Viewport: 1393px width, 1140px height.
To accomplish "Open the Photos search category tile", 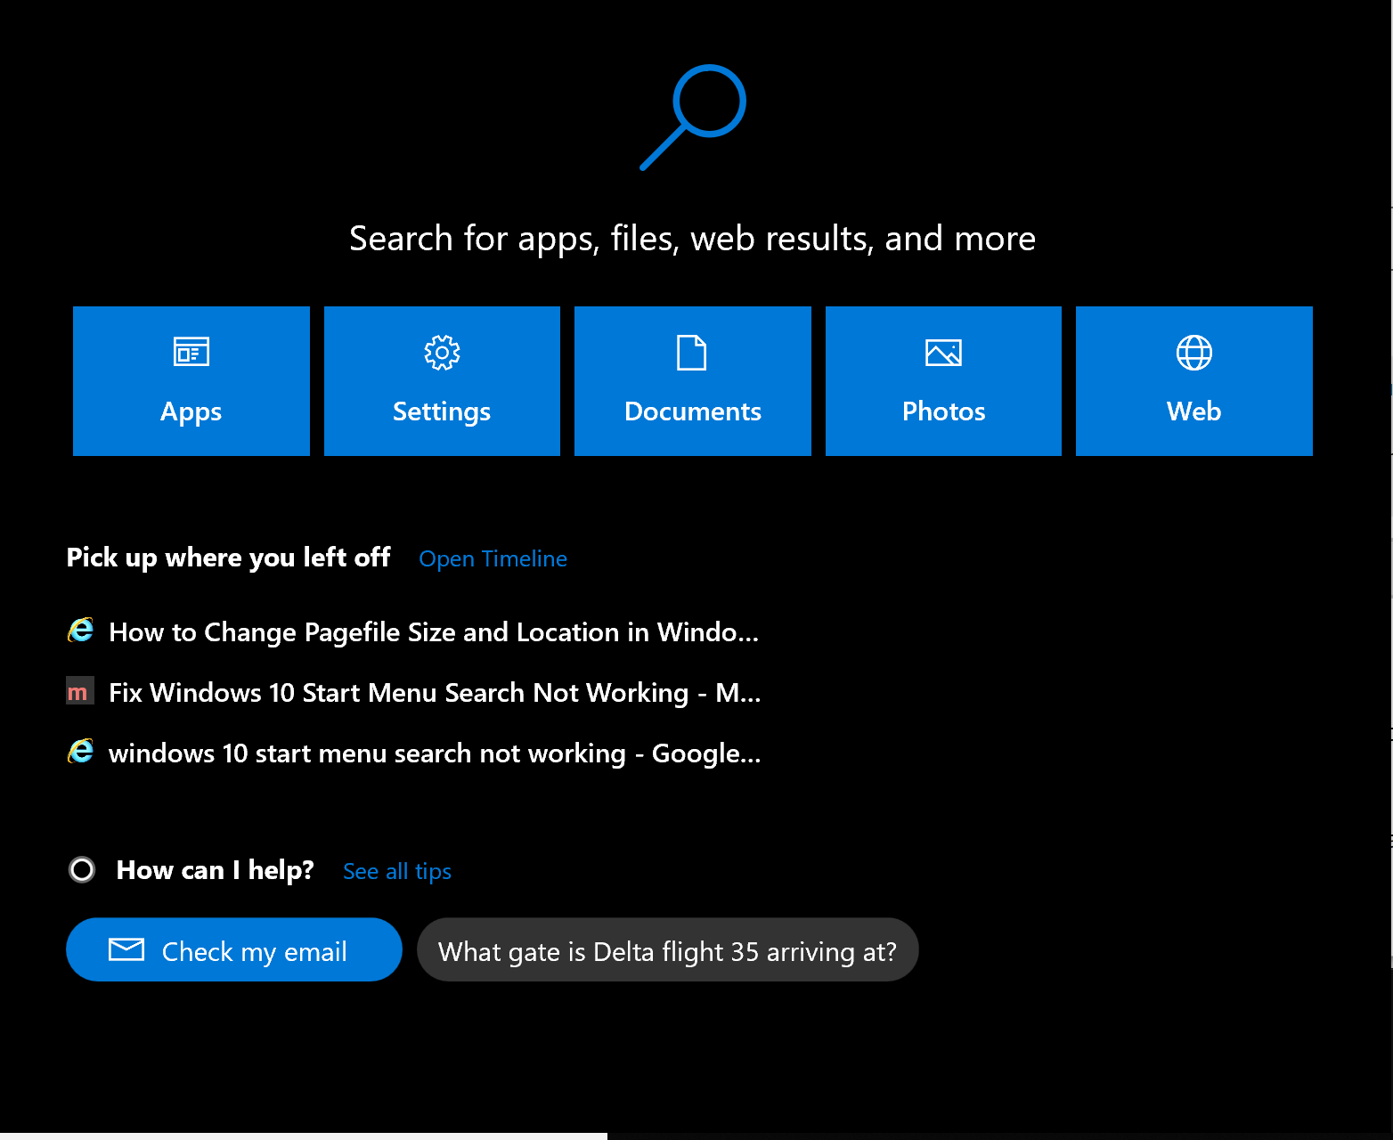I will 943,381.
